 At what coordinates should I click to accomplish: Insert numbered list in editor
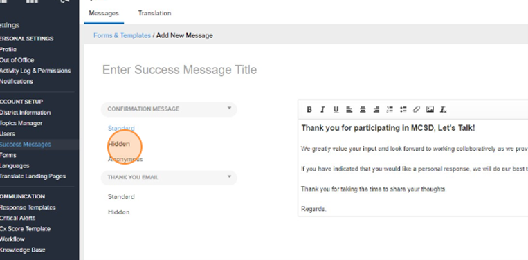tap(390, 109)
